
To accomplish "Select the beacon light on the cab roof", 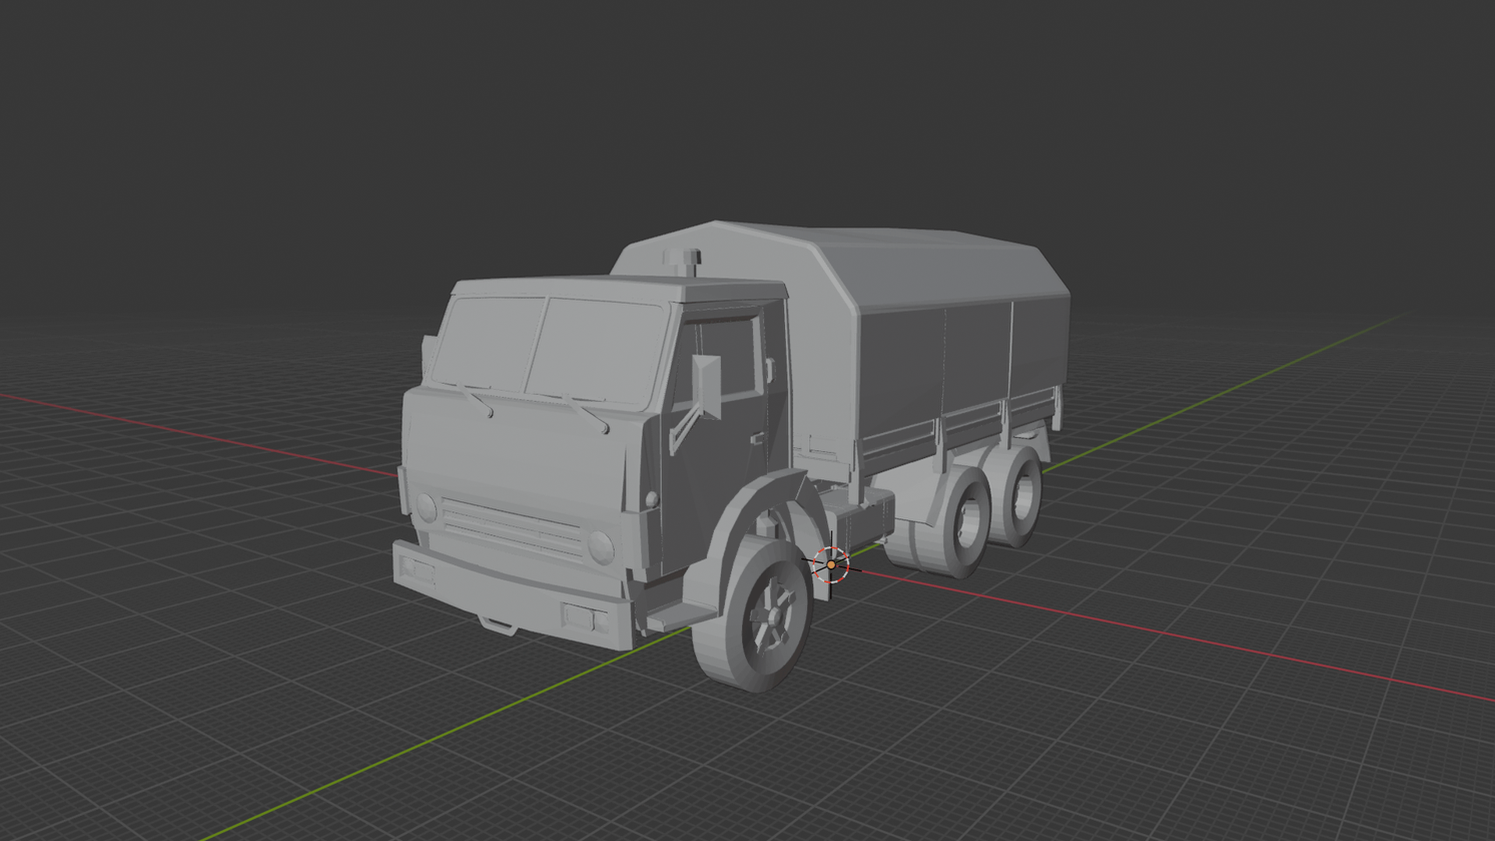I will 682,262.
